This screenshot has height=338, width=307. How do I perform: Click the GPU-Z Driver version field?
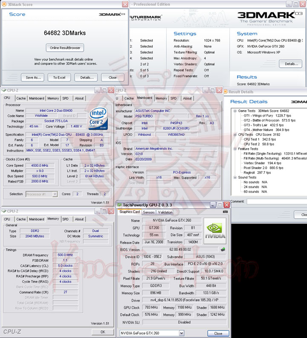(184, 300)
